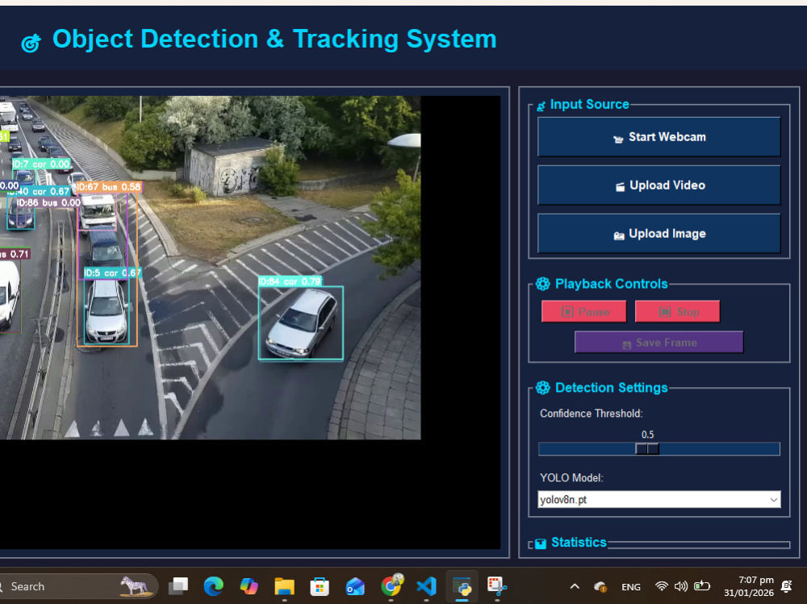Open Copilot from the taskbar
Screen dimensions: 807x604
tap(249, 586)
